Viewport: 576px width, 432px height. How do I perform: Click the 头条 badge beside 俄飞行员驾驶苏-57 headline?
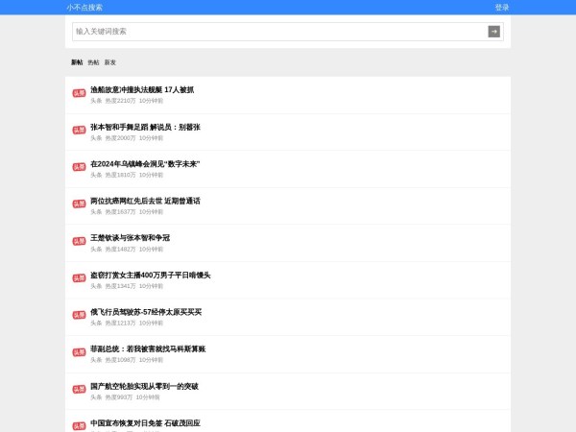click(79, 316)
